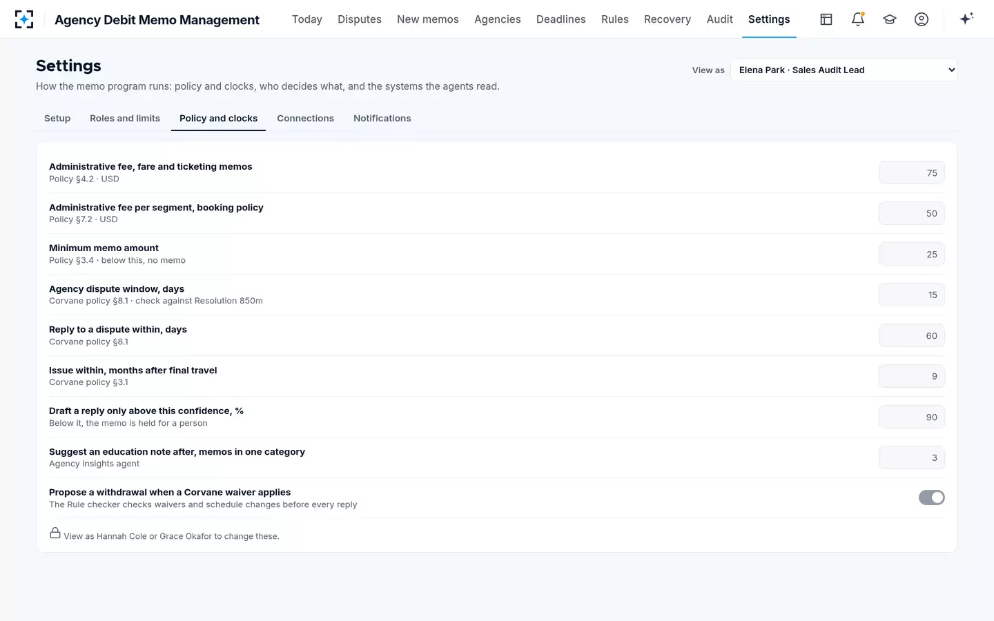994x621 pixels.
Task: Open the Agencies menu
Action: pos(498,19)
